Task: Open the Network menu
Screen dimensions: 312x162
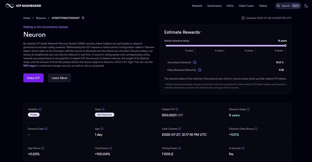Action: point(197,6)
